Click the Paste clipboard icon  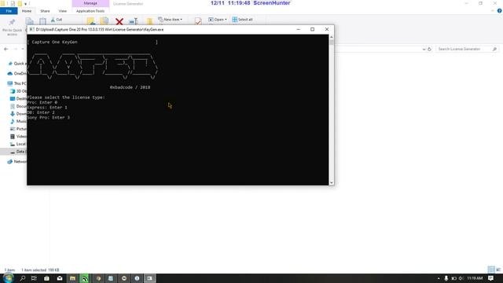(x=42, y=21)
